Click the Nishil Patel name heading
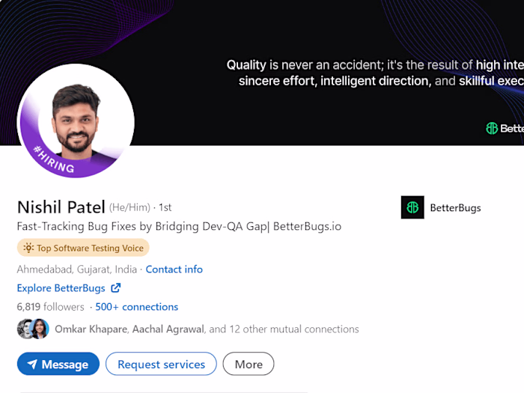 pyautogui.click(x=61, y=207)
